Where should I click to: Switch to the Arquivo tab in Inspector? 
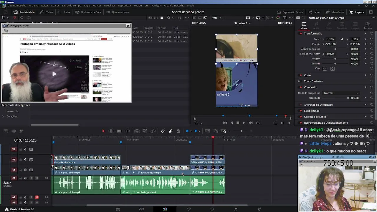coord(368,26)
